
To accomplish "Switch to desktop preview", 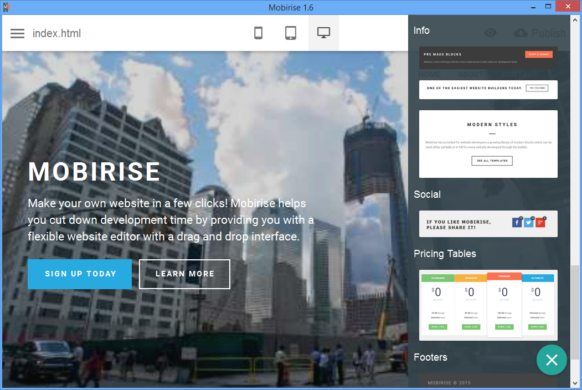I will coord(323,33).
